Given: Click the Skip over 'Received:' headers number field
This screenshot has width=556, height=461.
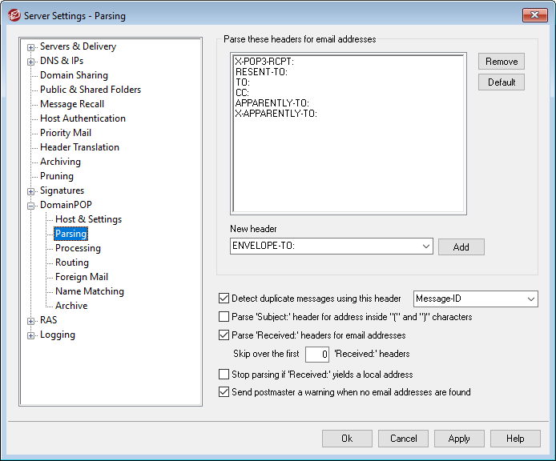Looking at the screenshot, I should coord(317,354).
